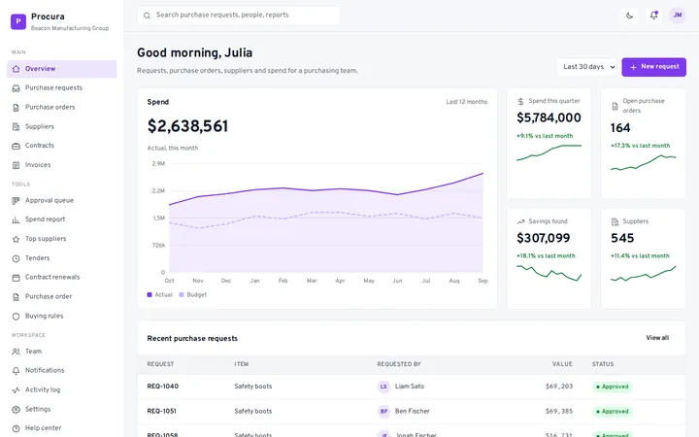The image size is (699, 437).
Task: Click the search magnifier icon
Action: 147,16
